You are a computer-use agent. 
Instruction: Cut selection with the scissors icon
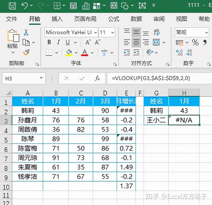coord(26,32)
